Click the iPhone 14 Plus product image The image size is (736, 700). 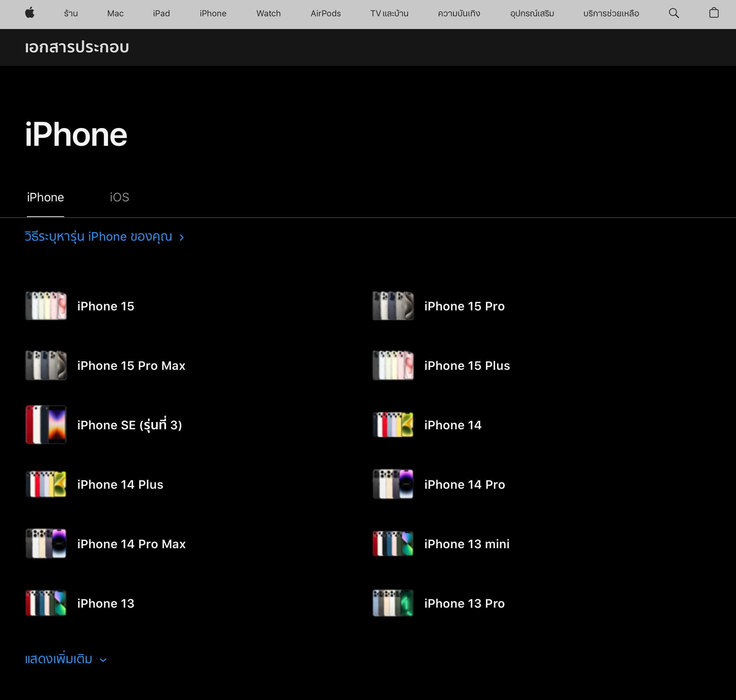click(46, 484)
